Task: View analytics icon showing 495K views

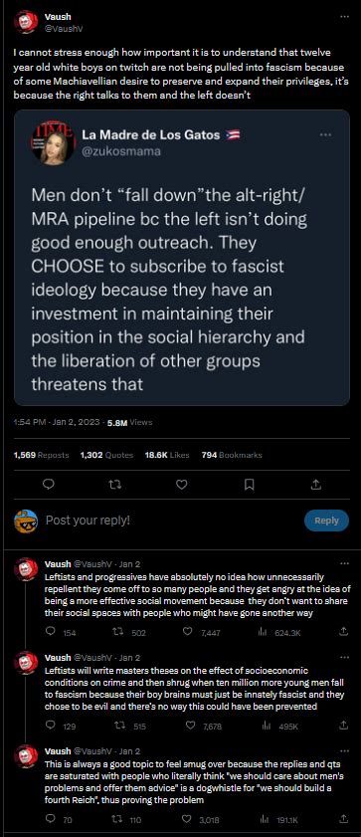Action: coord(262,726)
